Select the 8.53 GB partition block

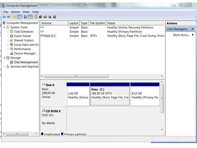145,94
